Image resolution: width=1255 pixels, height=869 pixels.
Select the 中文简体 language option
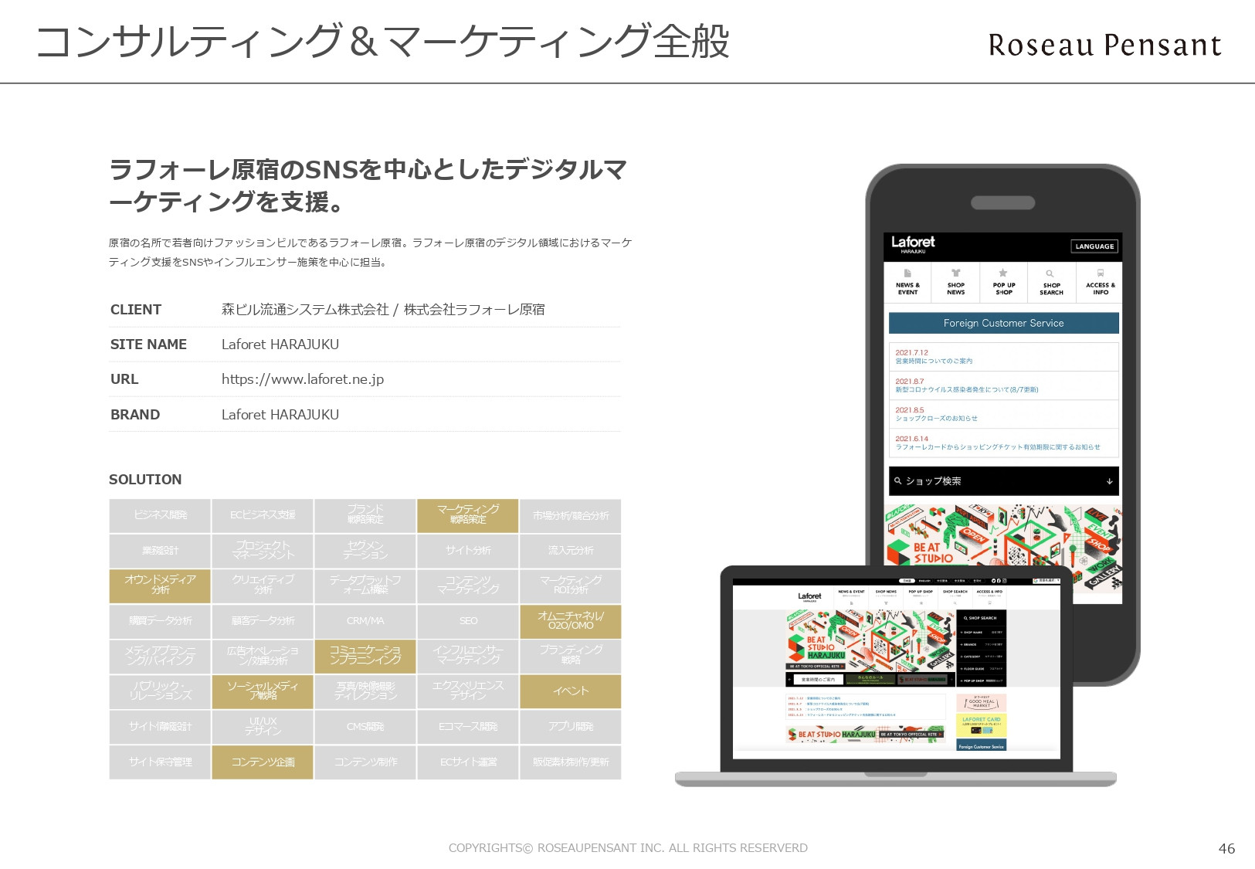[942, 581]
